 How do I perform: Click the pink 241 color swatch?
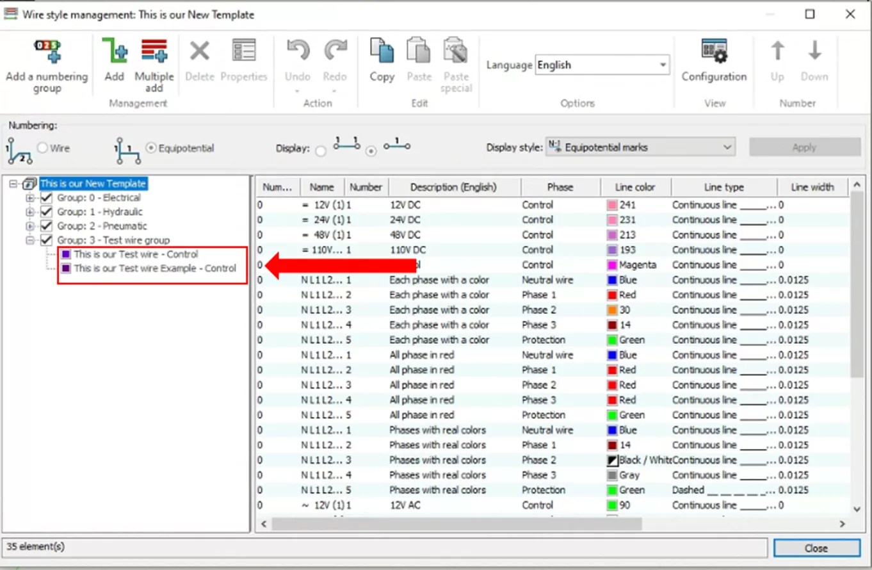click(612, 205)
